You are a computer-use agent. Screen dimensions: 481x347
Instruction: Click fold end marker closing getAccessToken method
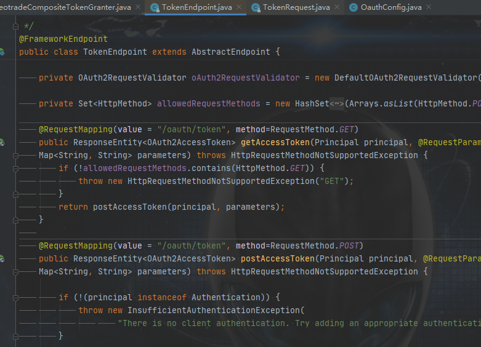point(15,220)
